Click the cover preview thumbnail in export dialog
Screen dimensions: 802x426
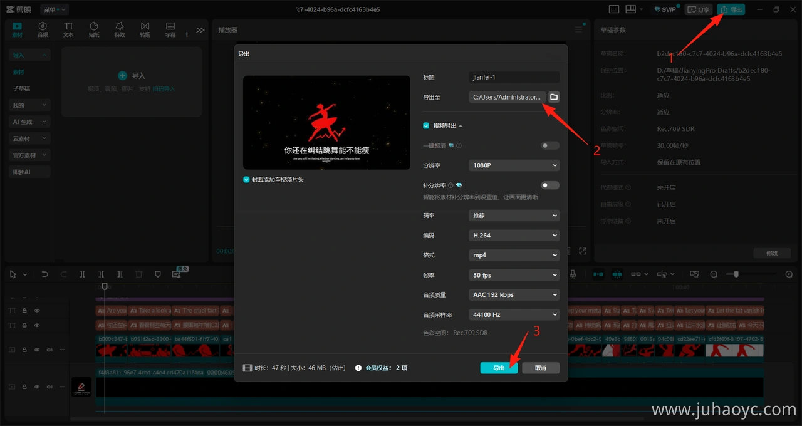(x=326, y=123)
